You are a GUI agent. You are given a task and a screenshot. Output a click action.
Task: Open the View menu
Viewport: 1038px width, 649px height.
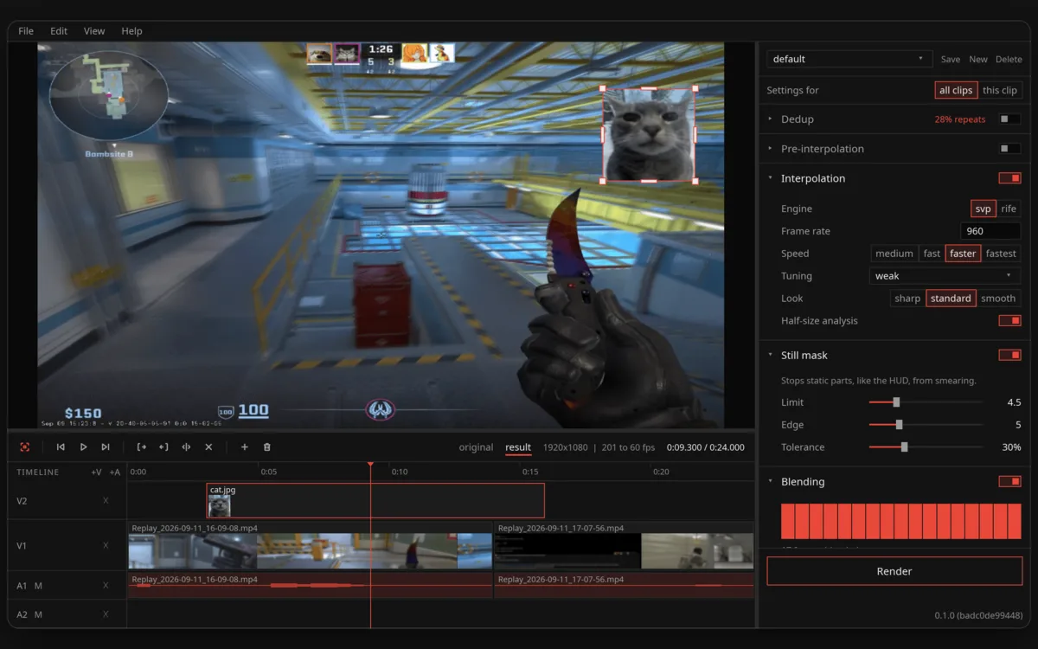coord(94,31)
